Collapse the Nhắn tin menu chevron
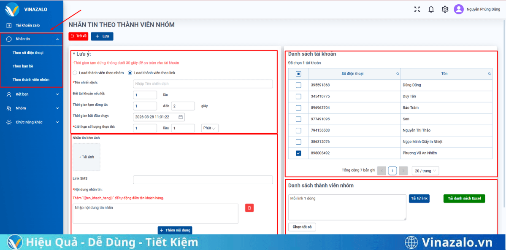Screen dimensions: 506x250 pyautogui.click(x=58, y=38)
